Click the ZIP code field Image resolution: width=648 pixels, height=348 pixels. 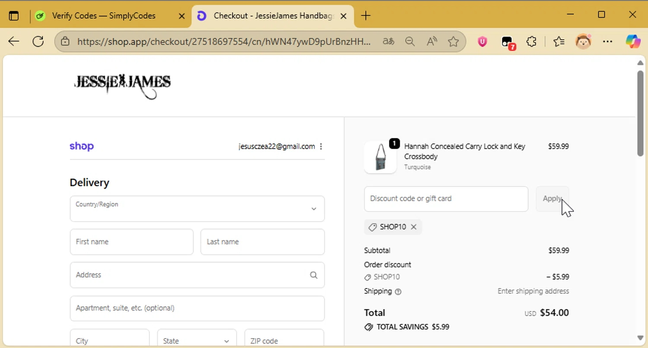click(x=284, y=339)
